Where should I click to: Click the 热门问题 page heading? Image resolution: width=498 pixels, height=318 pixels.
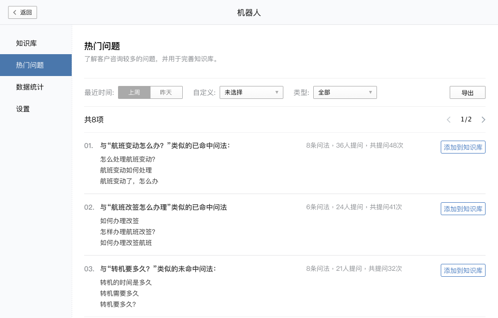(x=102, y=46)
